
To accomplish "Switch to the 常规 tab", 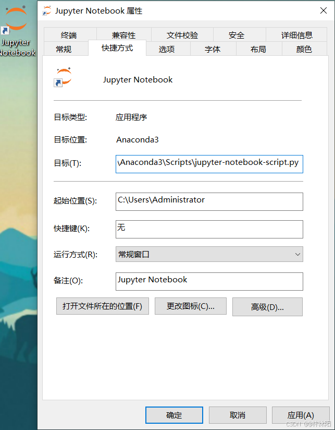I will [66, 49].
